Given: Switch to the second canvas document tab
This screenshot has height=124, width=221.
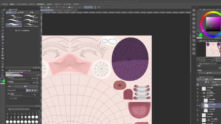Looking at the screenshot, I should [58, 10].
